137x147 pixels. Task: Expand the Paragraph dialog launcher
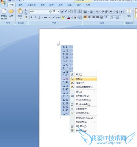122,22
